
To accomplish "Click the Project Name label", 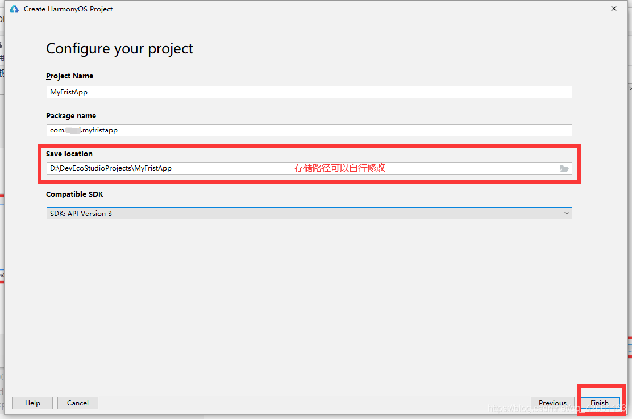I will [69, 76].
